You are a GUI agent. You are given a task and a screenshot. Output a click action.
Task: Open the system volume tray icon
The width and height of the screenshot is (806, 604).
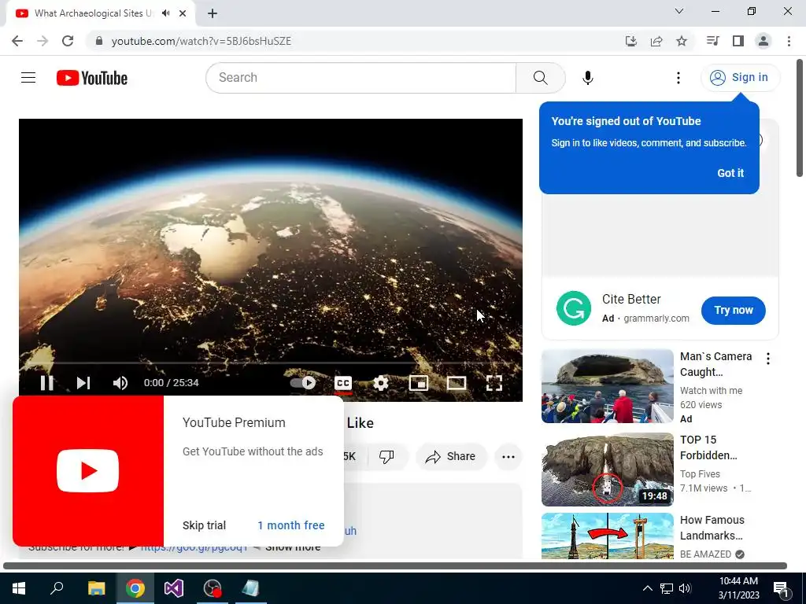[686, 588]
